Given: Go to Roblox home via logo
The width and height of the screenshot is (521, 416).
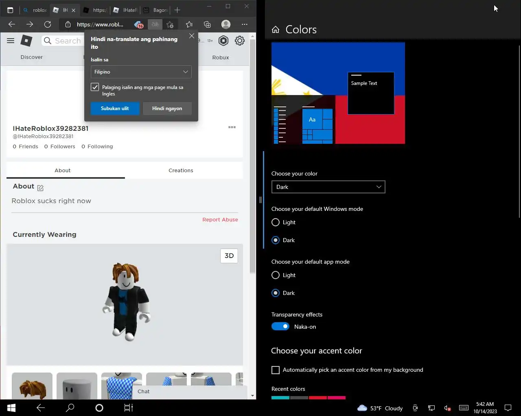Looking at the screenshot, I should point(26,41).
